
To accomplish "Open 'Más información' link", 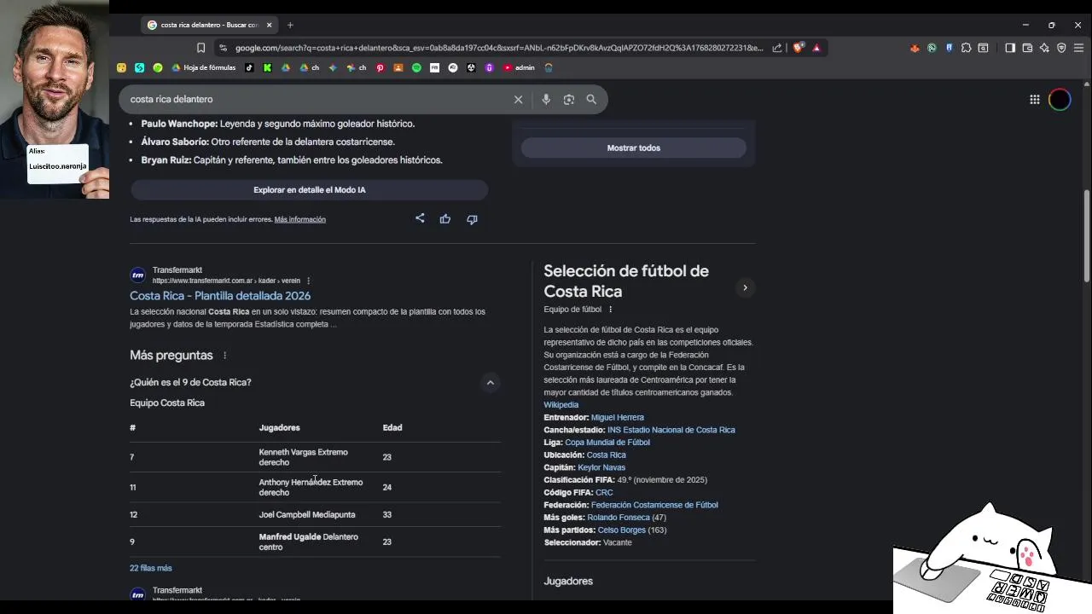I will (x=300, y=219).
